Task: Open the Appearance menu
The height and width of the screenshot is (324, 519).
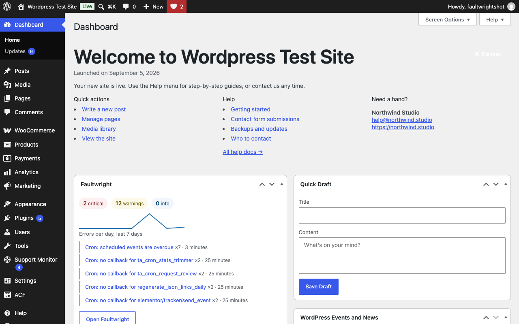Action: (x=32, y=204)
